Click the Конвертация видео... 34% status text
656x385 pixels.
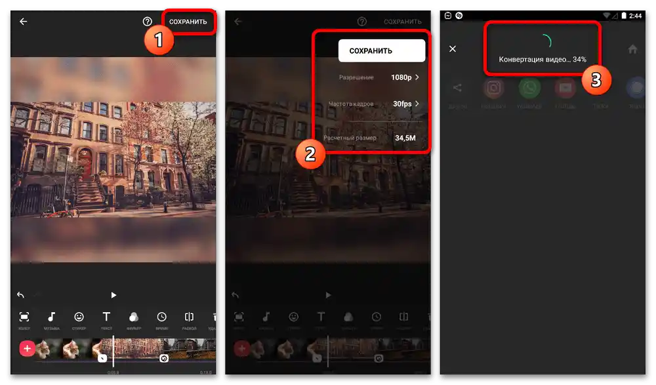[543, 60]
